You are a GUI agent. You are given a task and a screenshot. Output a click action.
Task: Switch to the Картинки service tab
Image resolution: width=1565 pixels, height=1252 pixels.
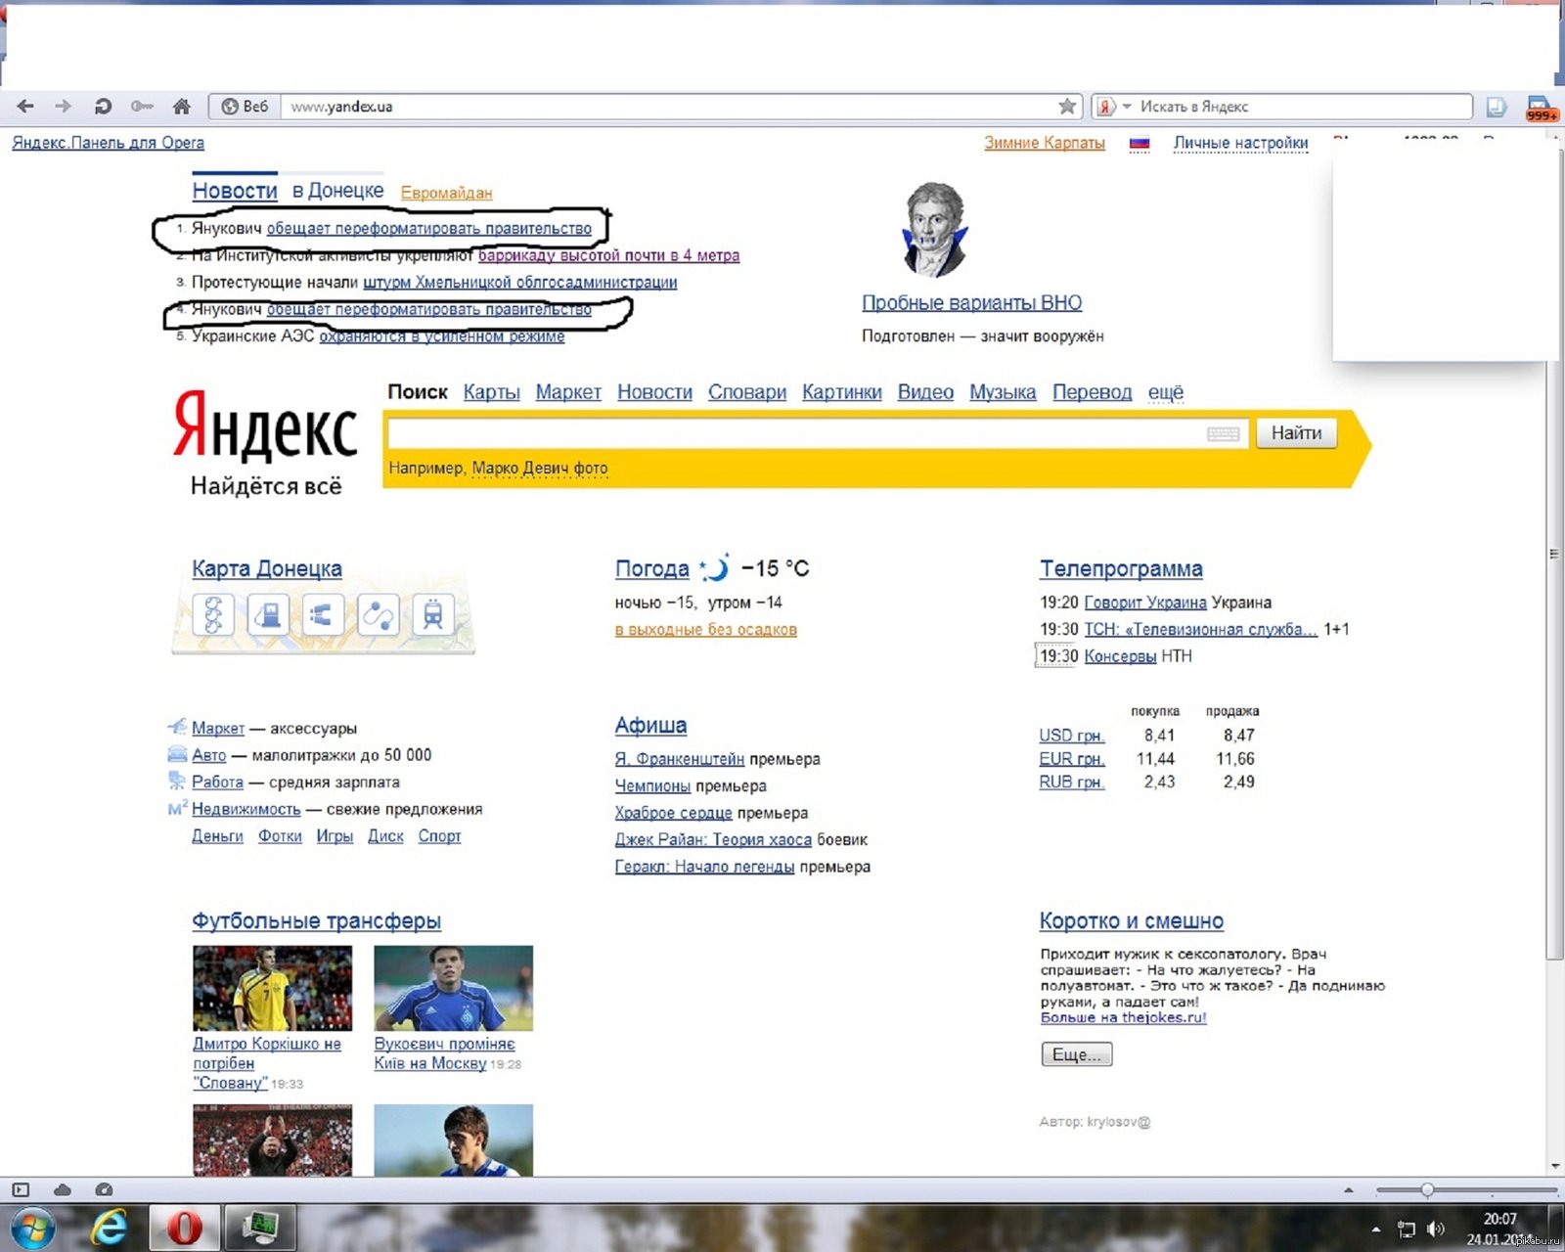pos(841,392)
